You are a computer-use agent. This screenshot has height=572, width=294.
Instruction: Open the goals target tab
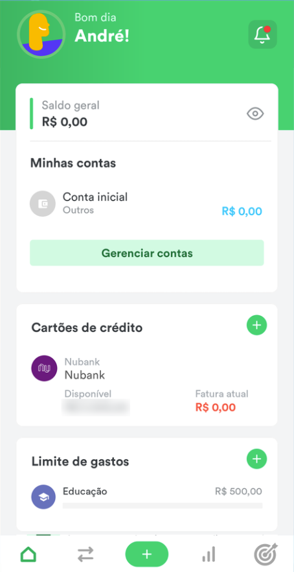(x=266, y=554)
